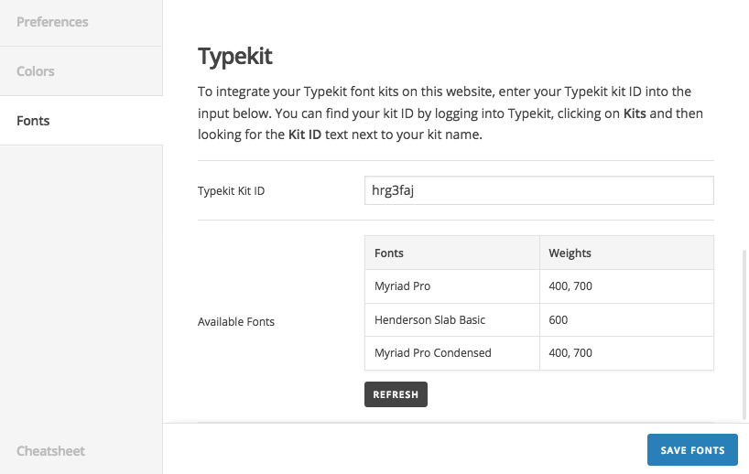The image size is (749, 474).
Task: Click the Typekit section heading
Action: pos(235,57)
